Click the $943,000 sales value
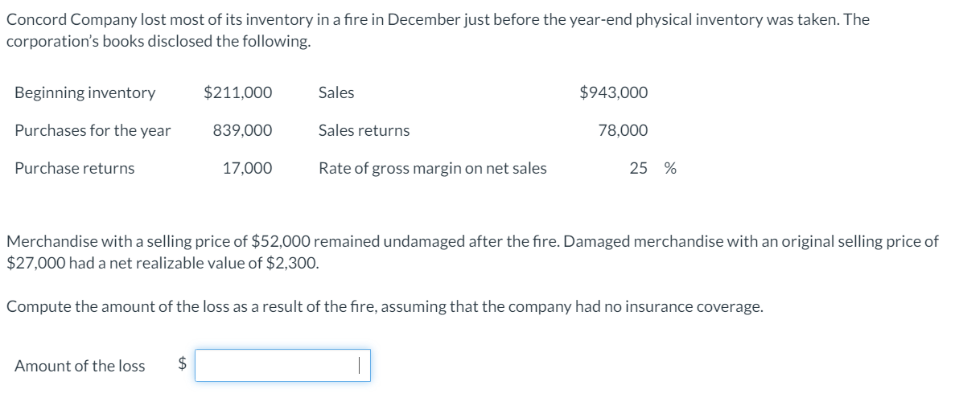Viewport: 955px width, 410px height. coord(613,92)
